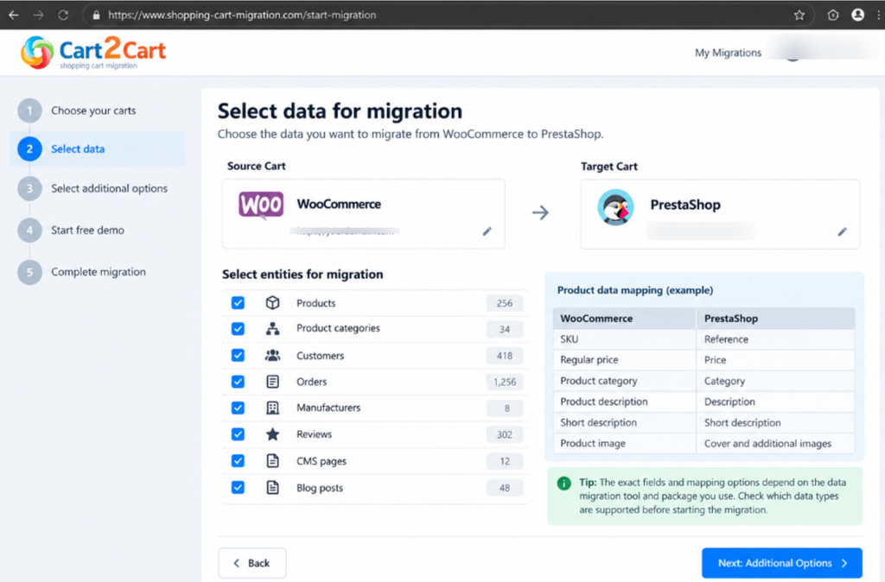This screenshot has height=582, width=885.
Task: Click the Products box icon
Action: [272, 303]
